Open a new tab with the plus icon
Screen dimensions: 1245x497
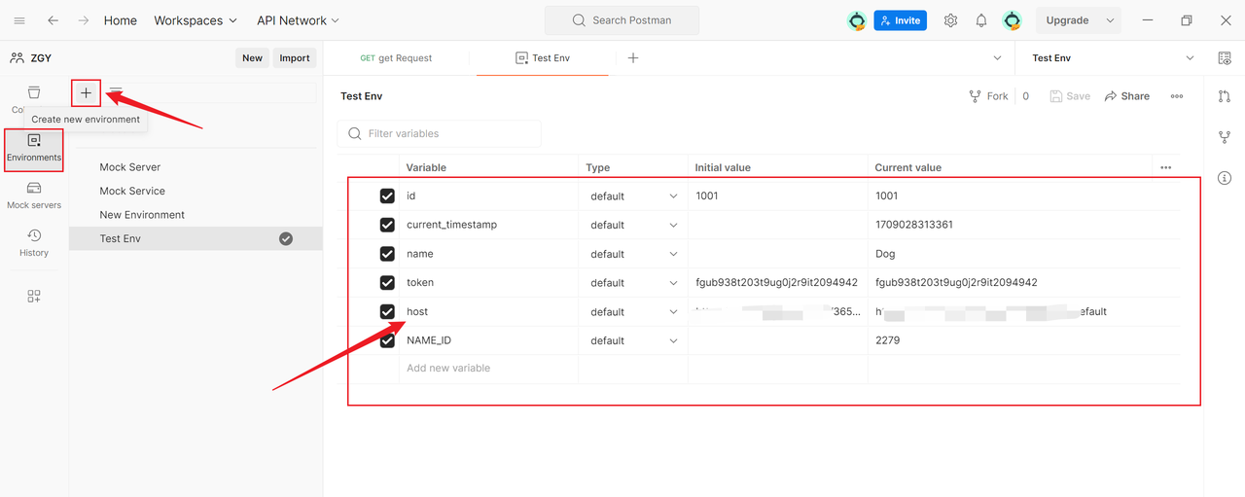[x=633, y=58]
